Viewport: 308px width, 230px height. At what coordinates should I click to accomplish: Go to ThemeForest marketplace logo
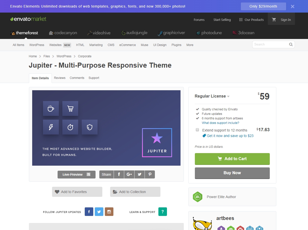point(24,33)
